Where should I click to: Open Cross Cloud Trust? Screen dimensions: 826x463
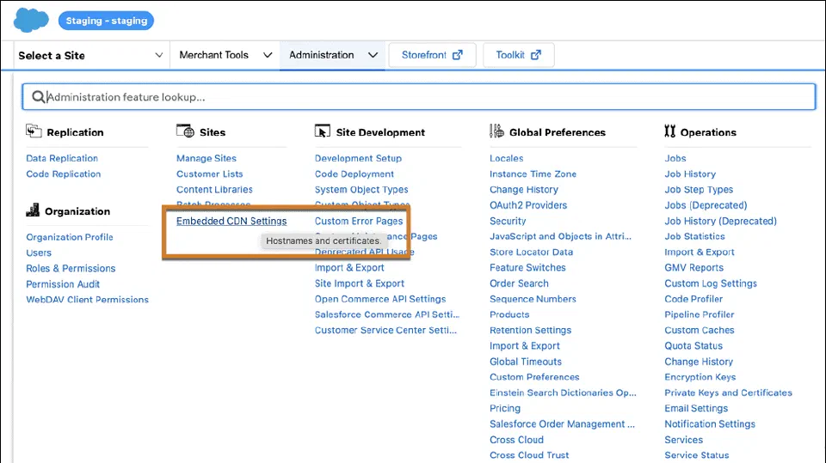coord(529,455)
